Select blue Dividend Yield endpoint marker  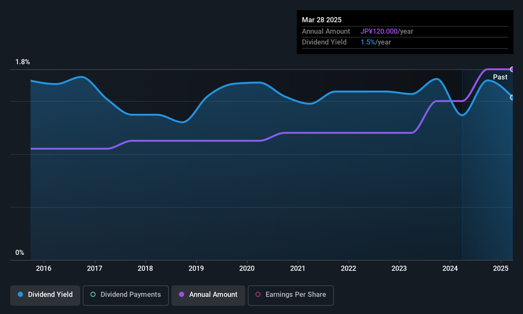click(x=512, y=98)
